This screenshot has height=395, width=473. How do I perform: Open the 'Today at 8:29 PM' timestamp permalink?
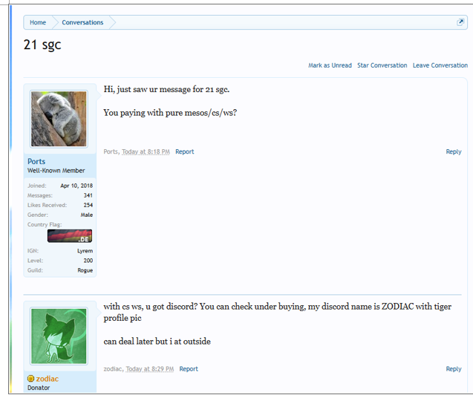pyautogui.click(x=149, y=369)
